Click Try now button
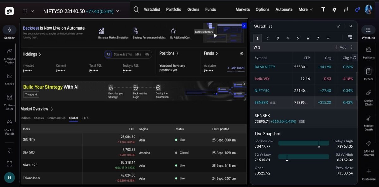This screenshot has width=379, height=187. click(x=31, y=94)
